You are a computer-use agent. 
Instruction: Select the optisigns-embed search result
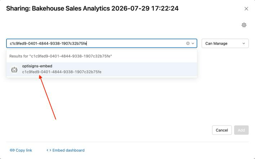coord(102,69)
